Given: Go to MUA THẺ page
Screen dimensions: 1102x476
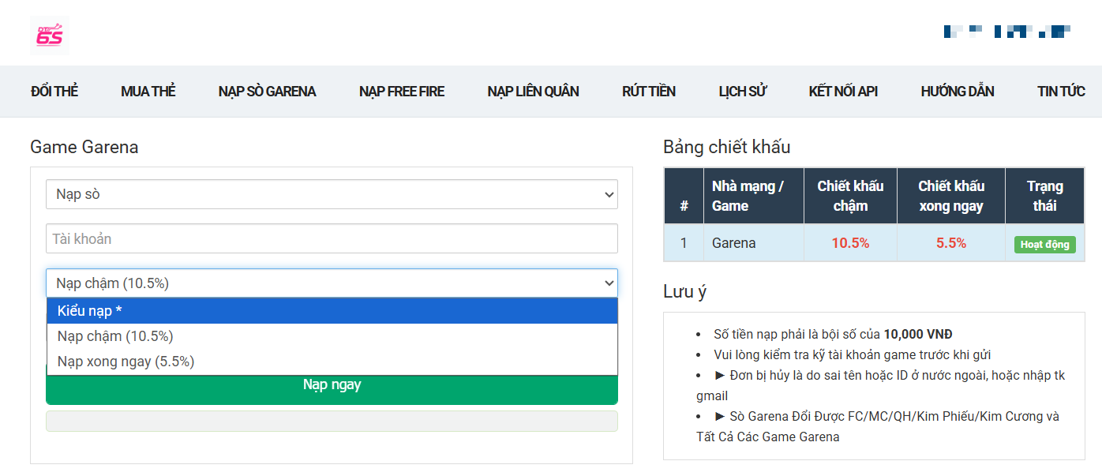Looking at the screenshot, I should point(148,92).
